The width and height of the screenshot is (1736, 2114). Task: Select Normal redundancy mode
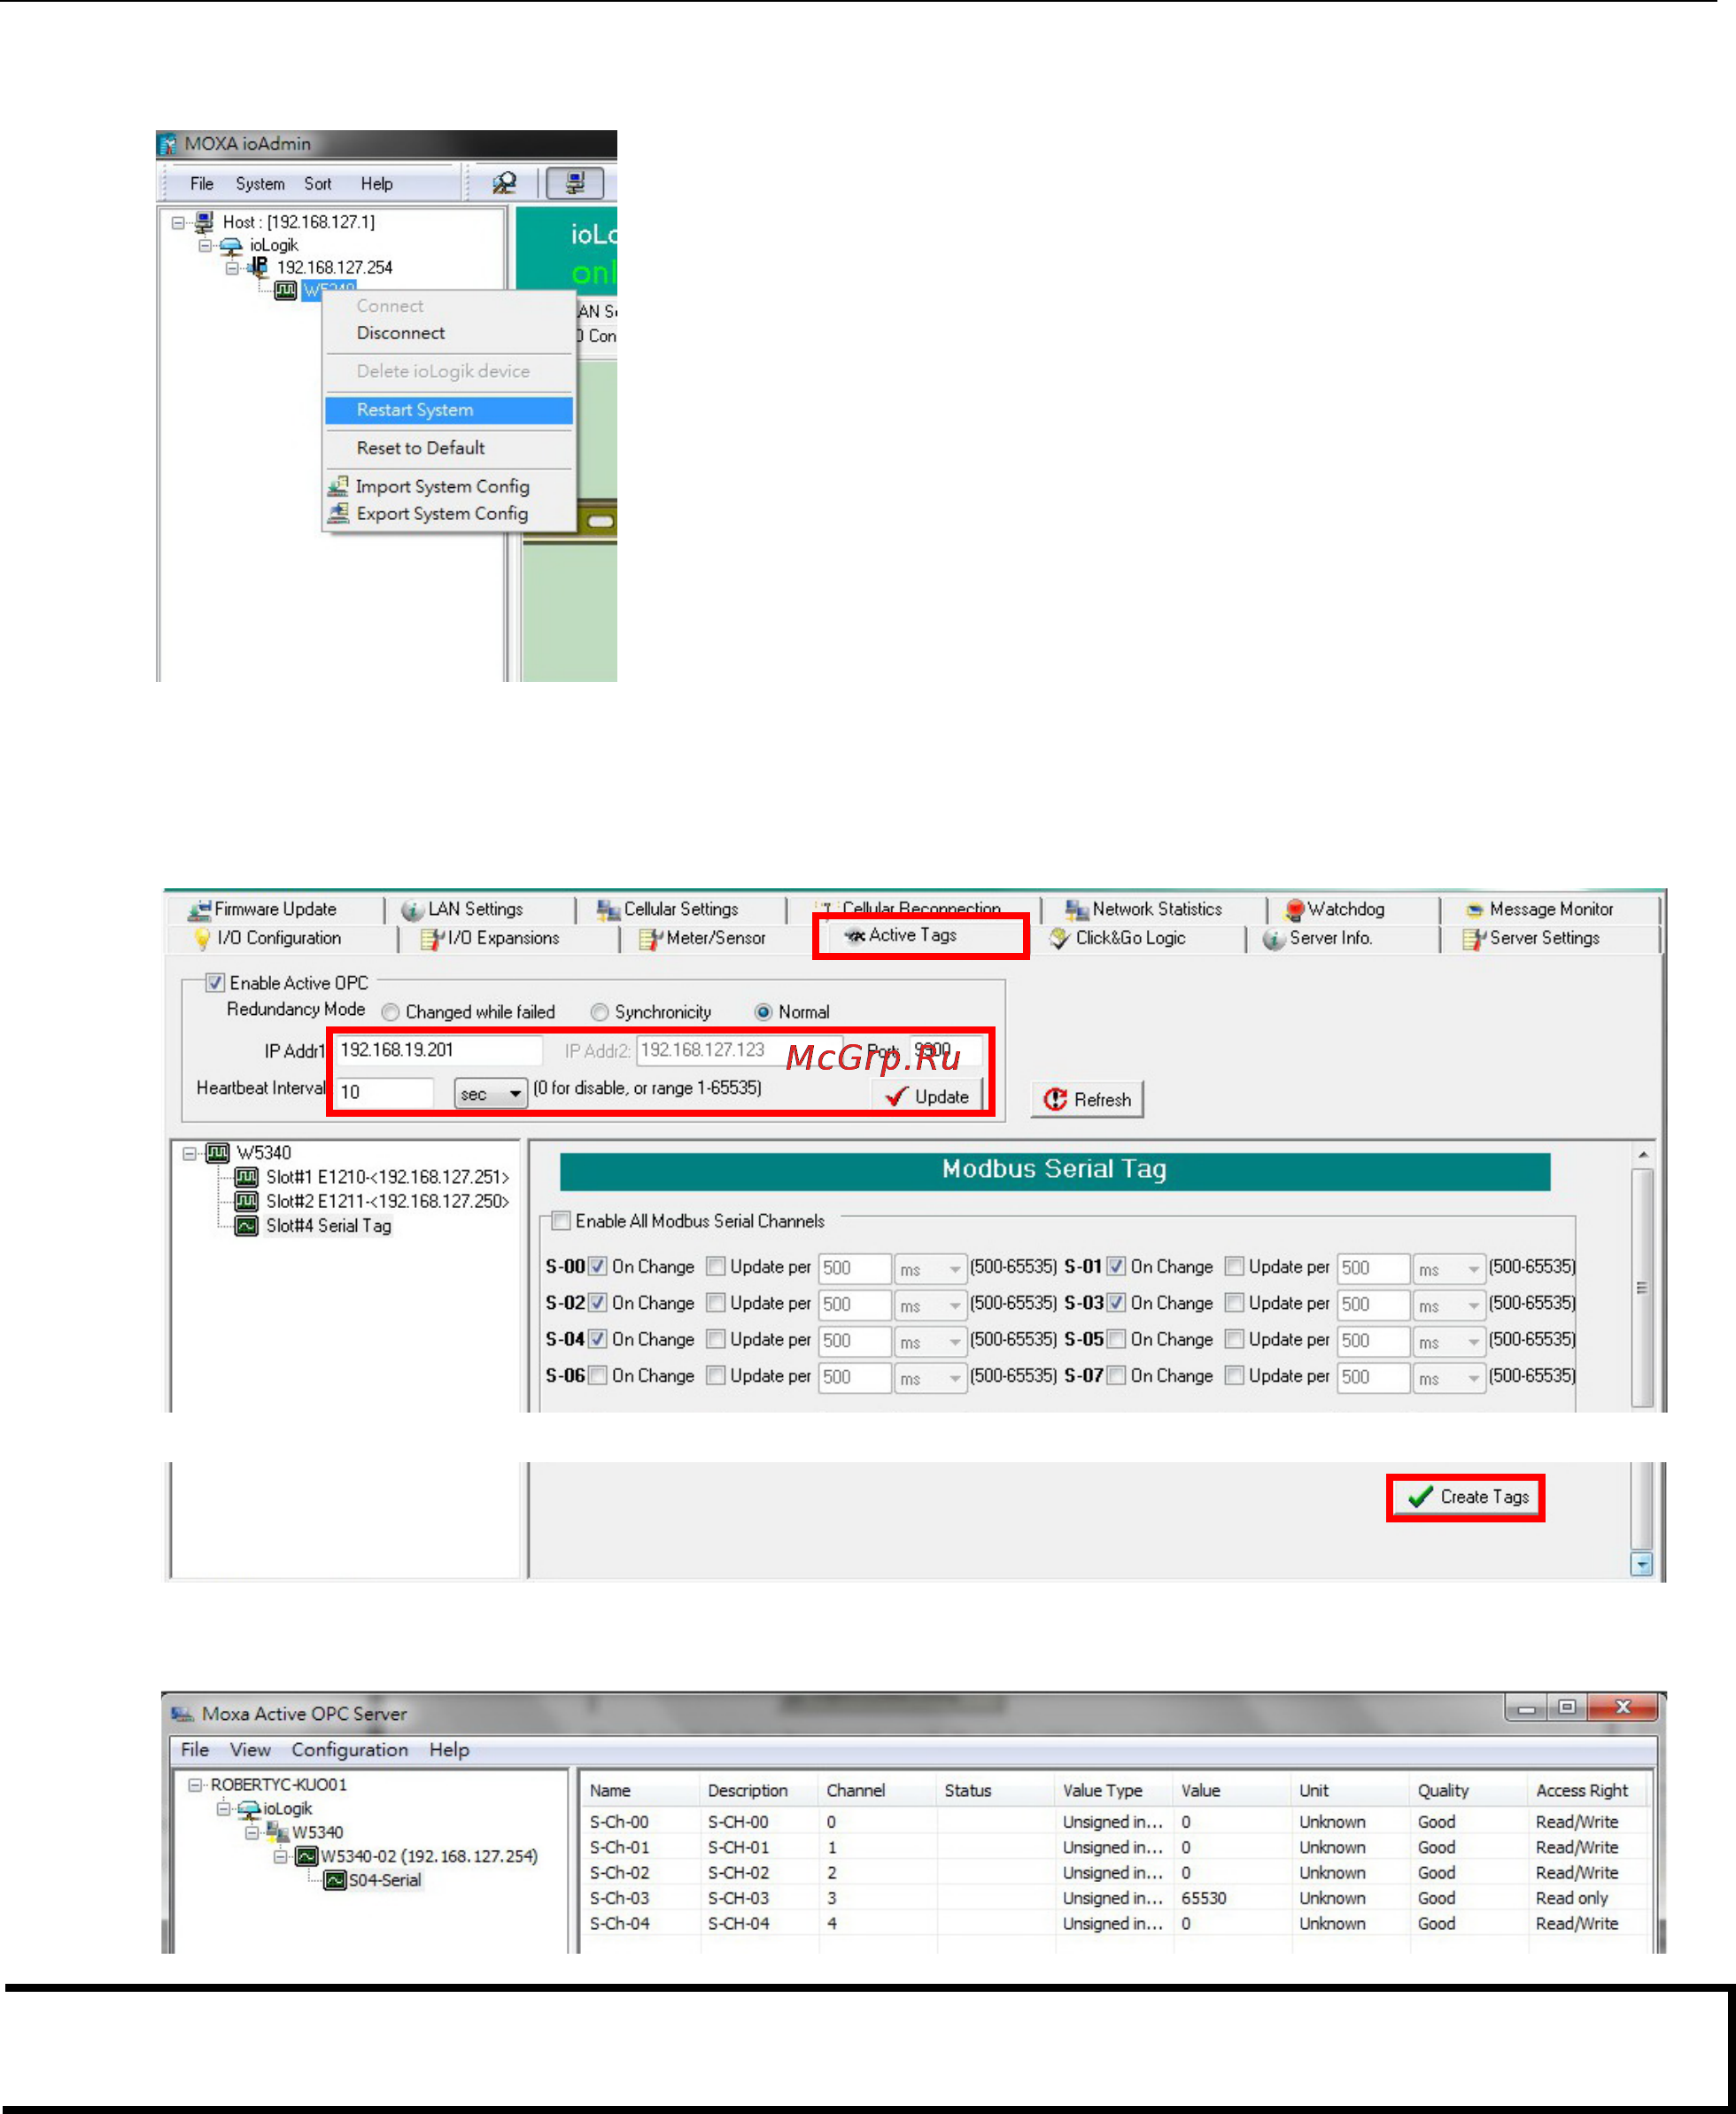pos(764,1012)
